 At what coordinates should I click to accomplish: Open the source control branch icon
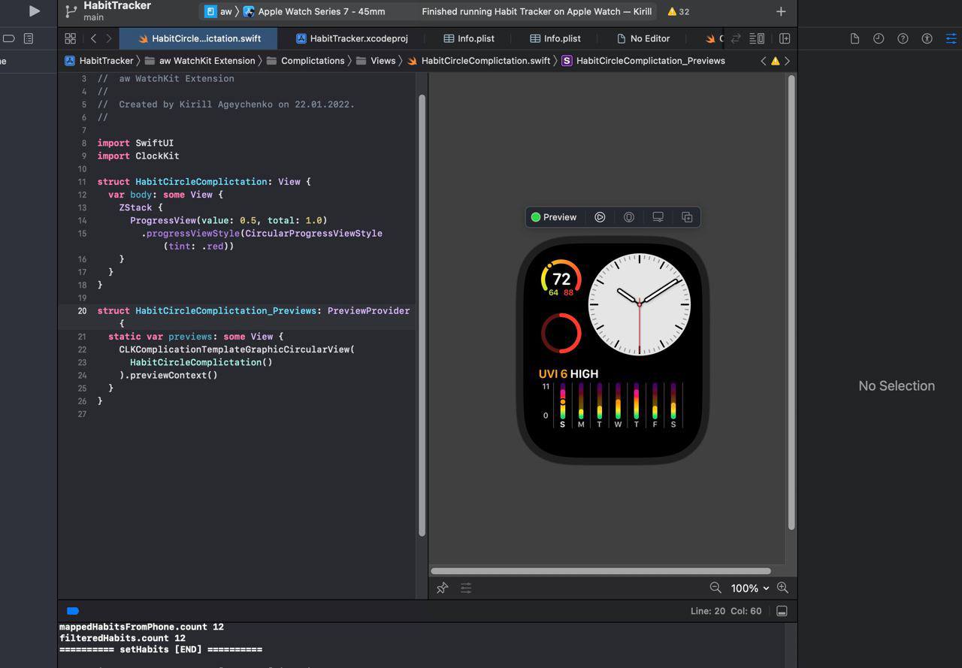(x=71, y=11)
